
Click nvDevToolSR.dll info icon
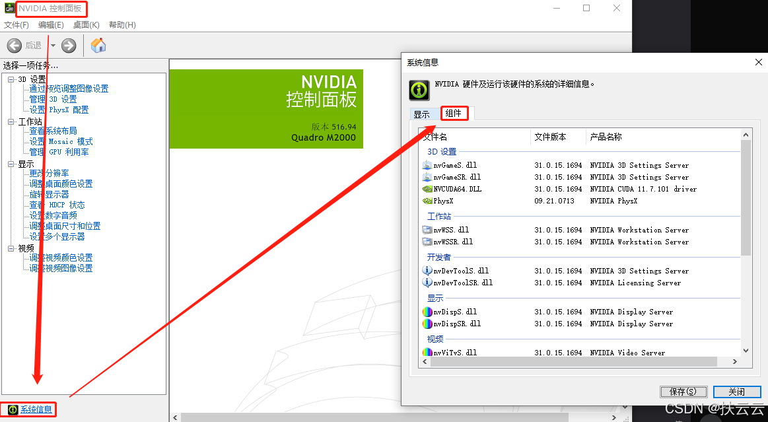427,283
